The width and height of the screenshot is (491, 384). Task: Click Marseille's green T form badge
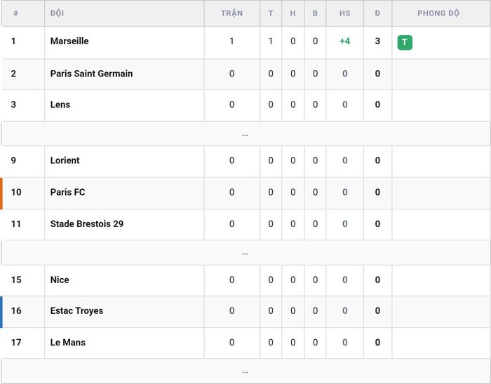405,43
